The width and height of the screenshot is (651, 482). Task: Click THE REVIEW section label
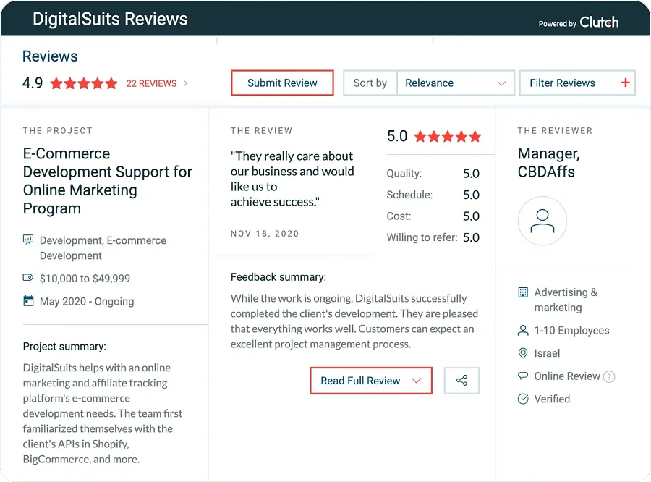point(262,130)
